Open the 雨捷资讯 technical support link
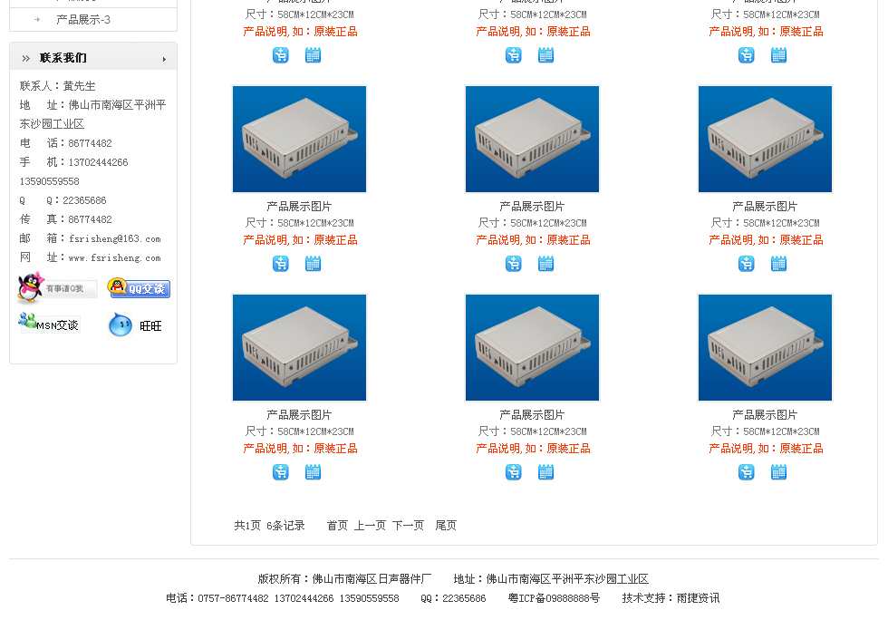Image resolution: width=888 pixels, height=620 pixels. (699, 598)
